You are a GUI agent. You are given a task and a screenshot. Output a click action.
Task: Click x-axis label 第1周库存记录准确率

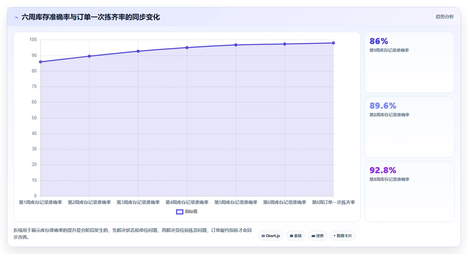click(40, 202)
